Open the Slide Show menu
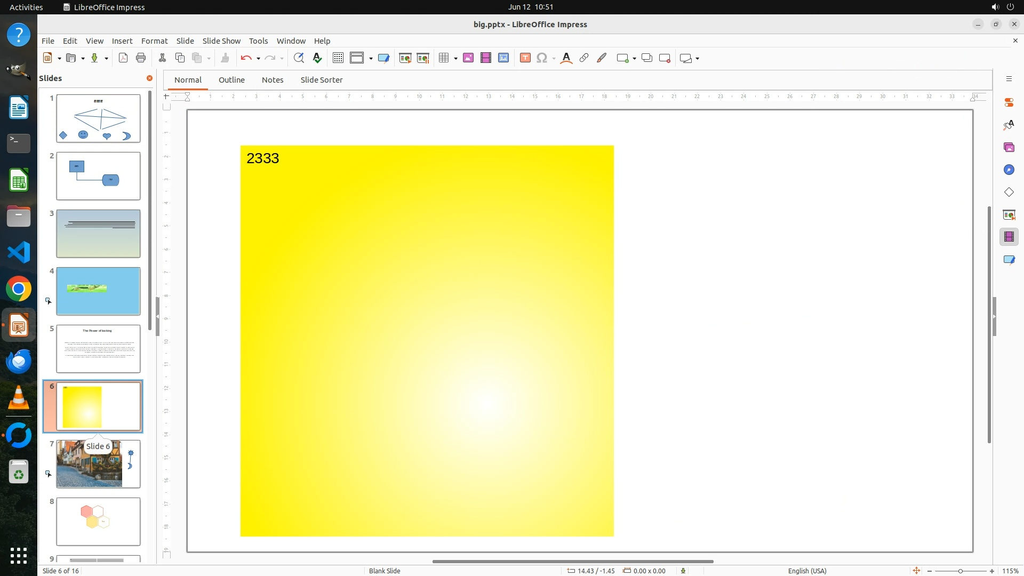 tap(221, 41)
